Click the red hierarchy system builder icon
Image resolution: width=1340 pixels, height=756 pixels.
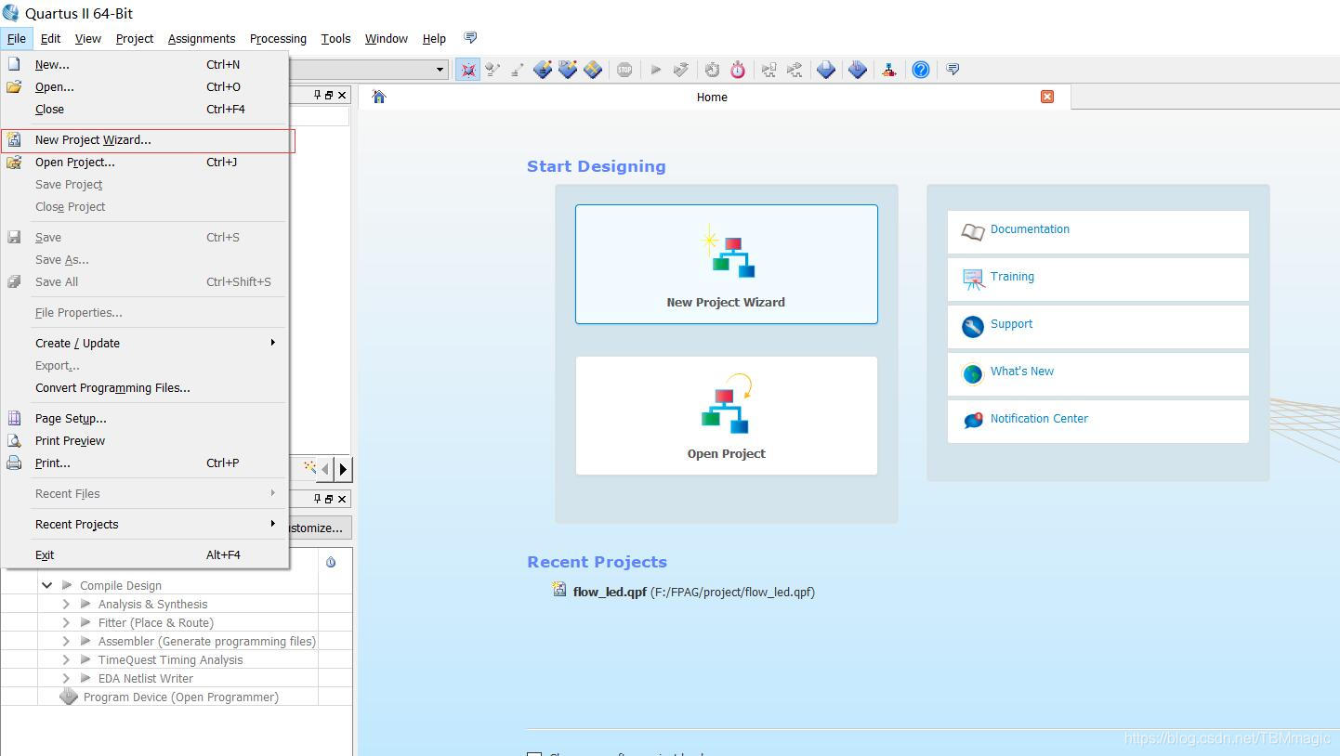[x=889, y=70]
